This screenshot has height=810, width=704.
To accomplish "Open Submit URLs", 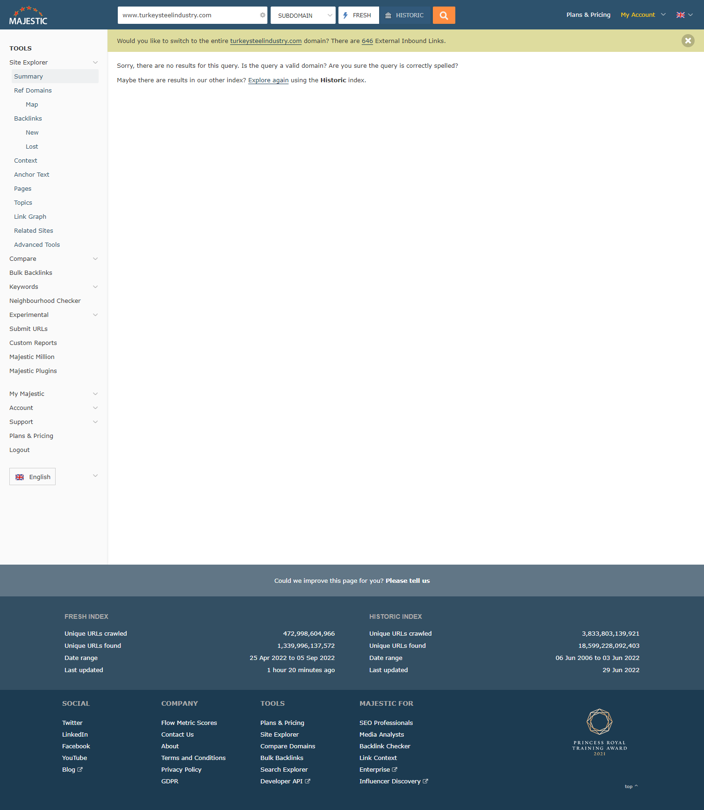I will point(29,329).
